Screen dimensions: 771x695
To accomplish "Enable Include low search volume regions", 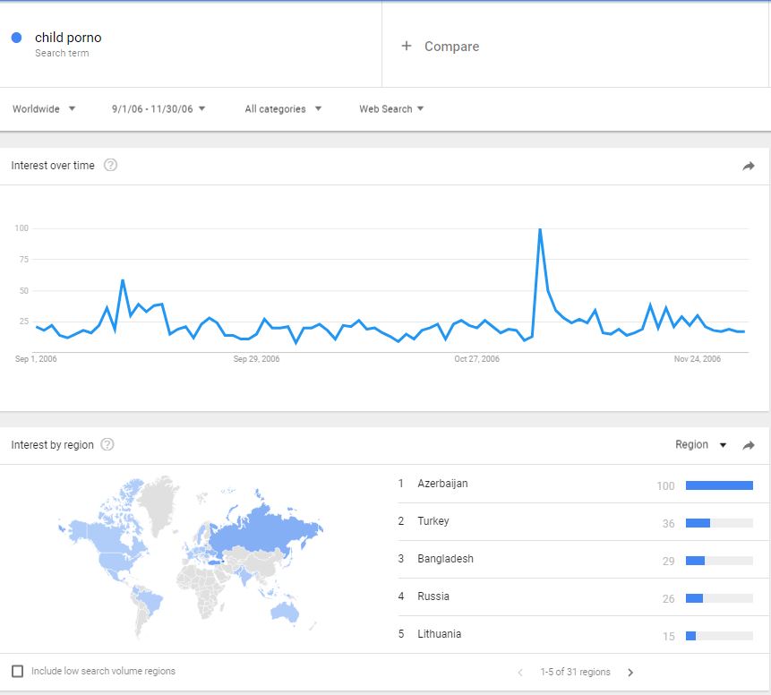I will coord(18,671).
